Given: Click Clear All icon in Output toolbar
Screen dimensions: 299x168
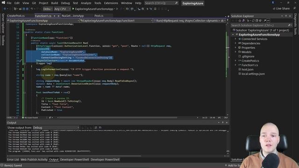Looking at the screenshot, I should pos(95,127).
